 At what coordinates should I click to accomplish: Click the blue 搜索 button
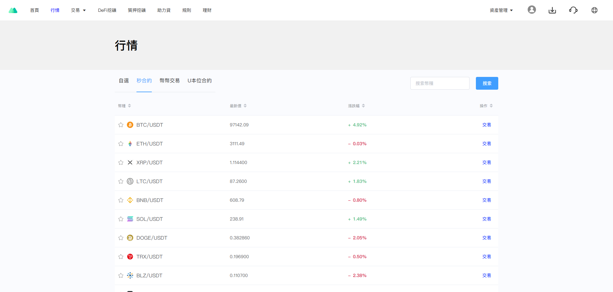click(486, 83)
